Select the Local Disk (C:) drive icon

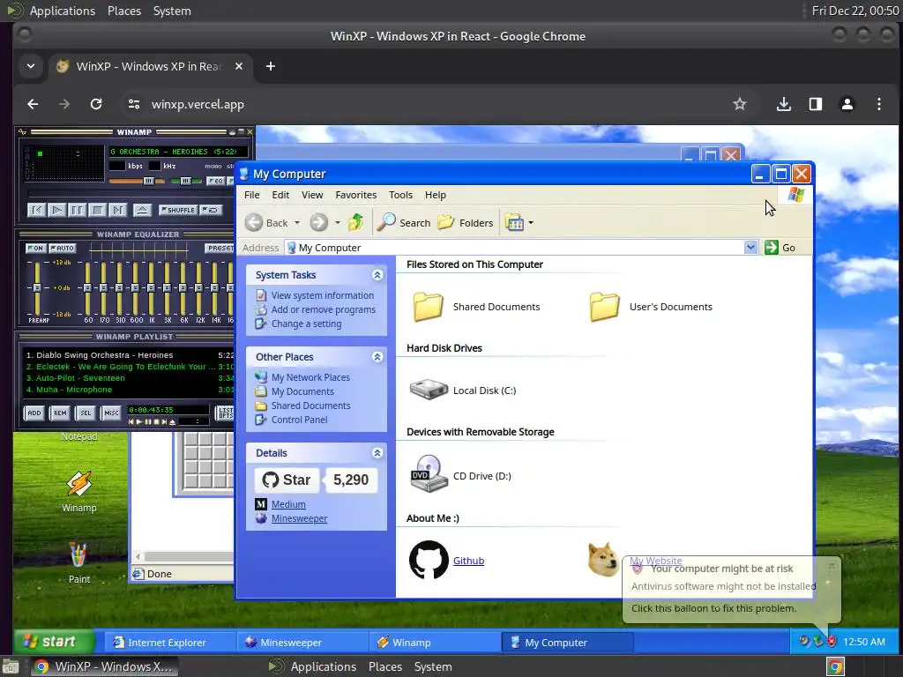(429, 390)
